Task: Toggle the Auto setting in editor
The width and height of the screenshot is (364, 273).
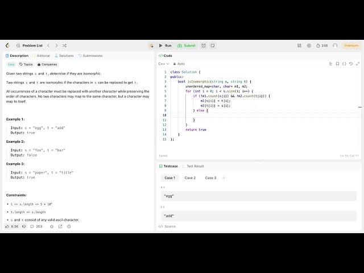Action: (179, 64)
